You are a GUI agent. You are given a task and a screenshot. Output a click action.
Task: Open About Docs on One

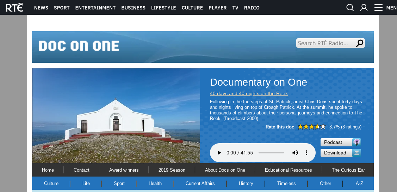click(225, 170)
